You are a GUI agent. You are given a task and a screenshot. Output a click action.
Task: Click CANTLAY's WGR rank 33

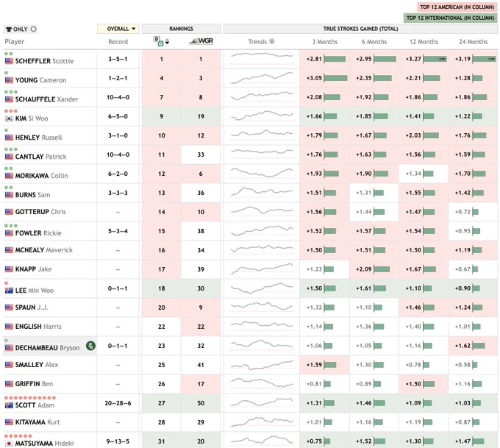tap(201, 154)
